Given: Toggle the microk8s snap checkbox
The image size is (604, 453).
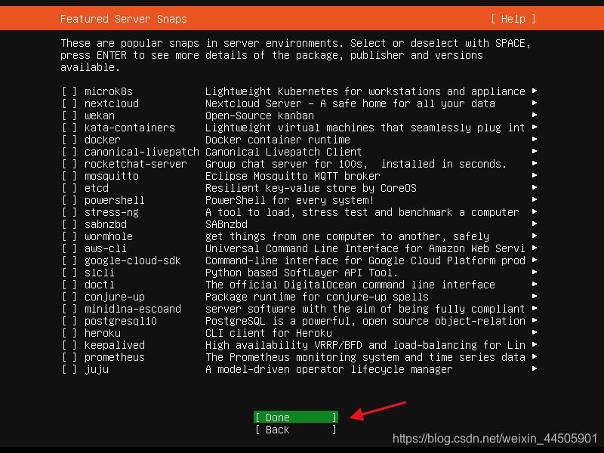Looking at the screenshot, I should pos(69,91).
